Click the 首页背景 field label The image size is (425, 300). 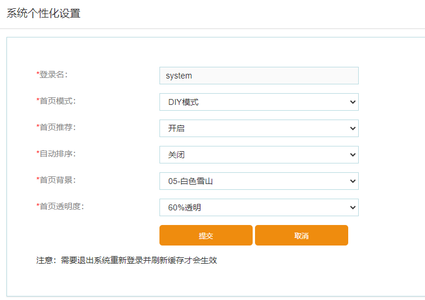[x=56, y=180]
